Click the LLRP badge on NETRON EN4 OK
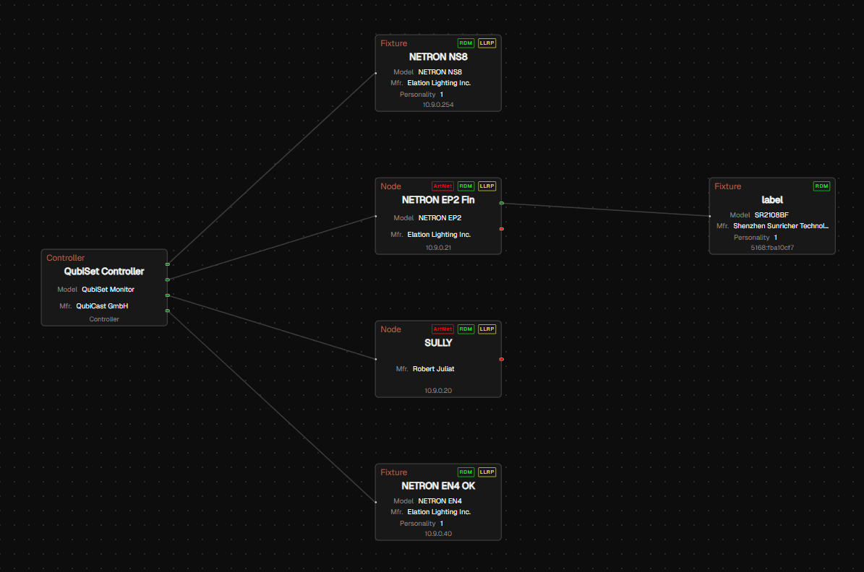Viewport: 864px width, 572px height. (x=487, y=472)
